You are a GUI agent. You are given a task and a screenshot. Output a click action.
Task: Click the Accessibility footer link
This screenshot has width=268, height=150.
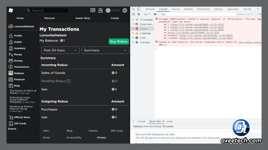pyautogui.click(x=74, y=137)
